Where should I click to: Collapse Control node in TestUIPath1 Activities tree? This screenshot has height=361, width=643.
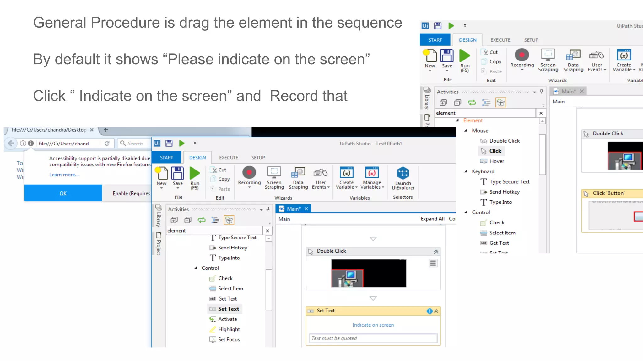pos(196,268)
